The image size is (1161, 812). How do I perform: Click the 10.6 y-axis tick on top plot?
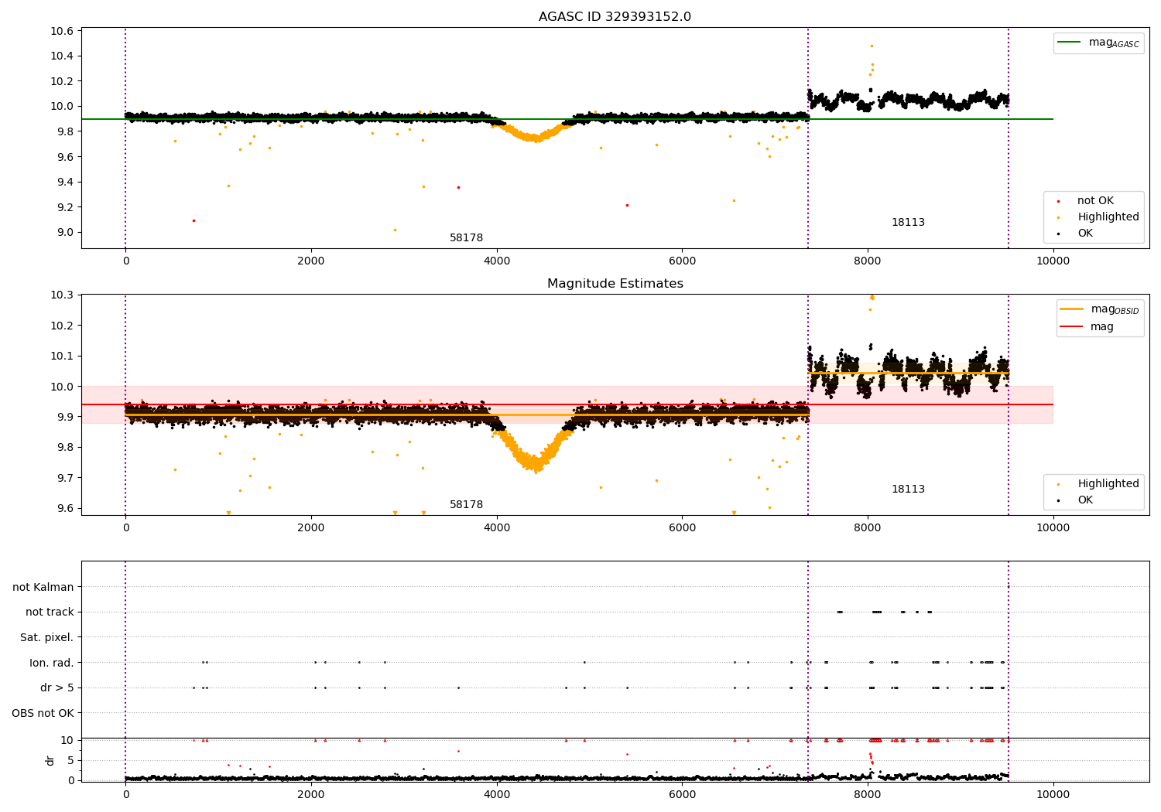[x=62, y=31]
